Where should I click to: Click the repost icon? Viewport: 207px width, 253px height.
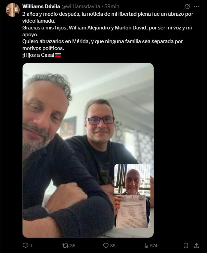click(x=65, y=245)
